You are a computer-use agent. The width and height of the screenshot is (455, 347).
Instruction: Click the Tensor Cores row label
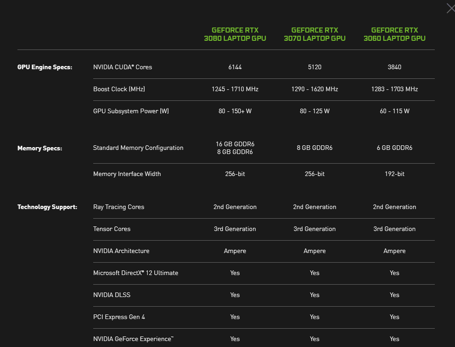point(112,229)
